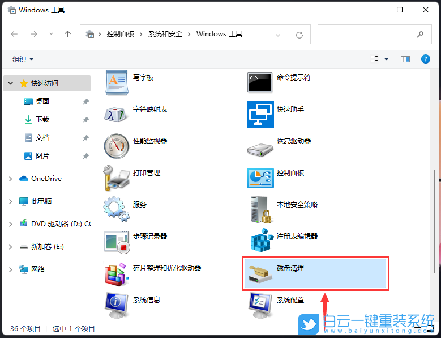The height and width of the screenshot is (338, 441).
Task: Open the recent locations dropdown arrow
Action: tap(51, 34)
